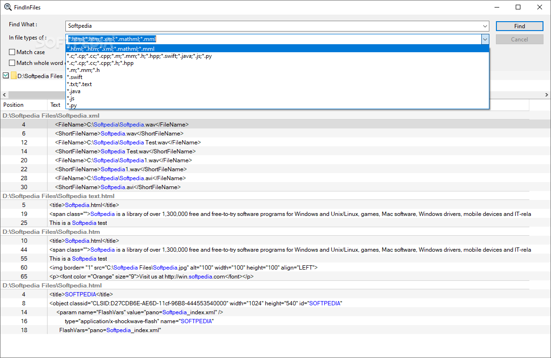Select result row 4 with Softpedia.wav FileName
Viewport: 551px width, 358px height.
point(276,124)
